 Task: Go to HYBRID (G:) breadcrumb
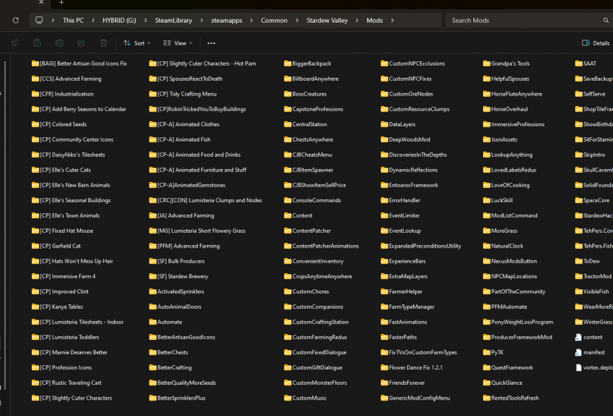tap(120, 20)
